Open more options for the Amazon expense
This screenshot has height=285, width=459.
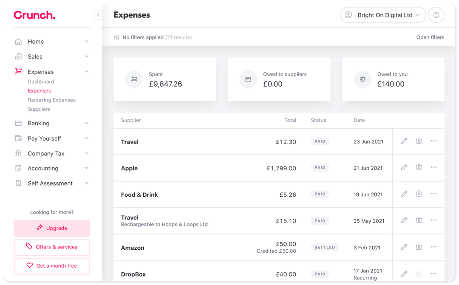click(x=433, y=247)
